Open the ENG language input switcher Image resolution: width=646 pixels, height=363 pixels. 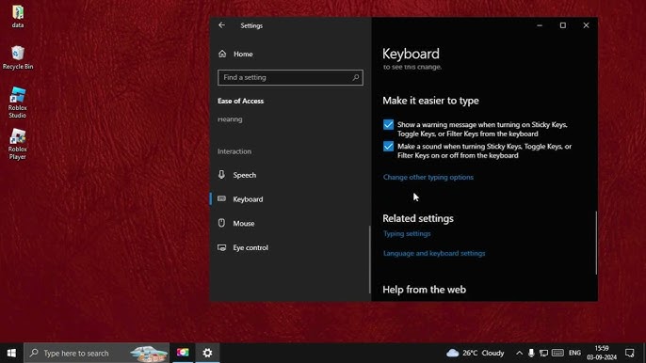tap(574, 353)
